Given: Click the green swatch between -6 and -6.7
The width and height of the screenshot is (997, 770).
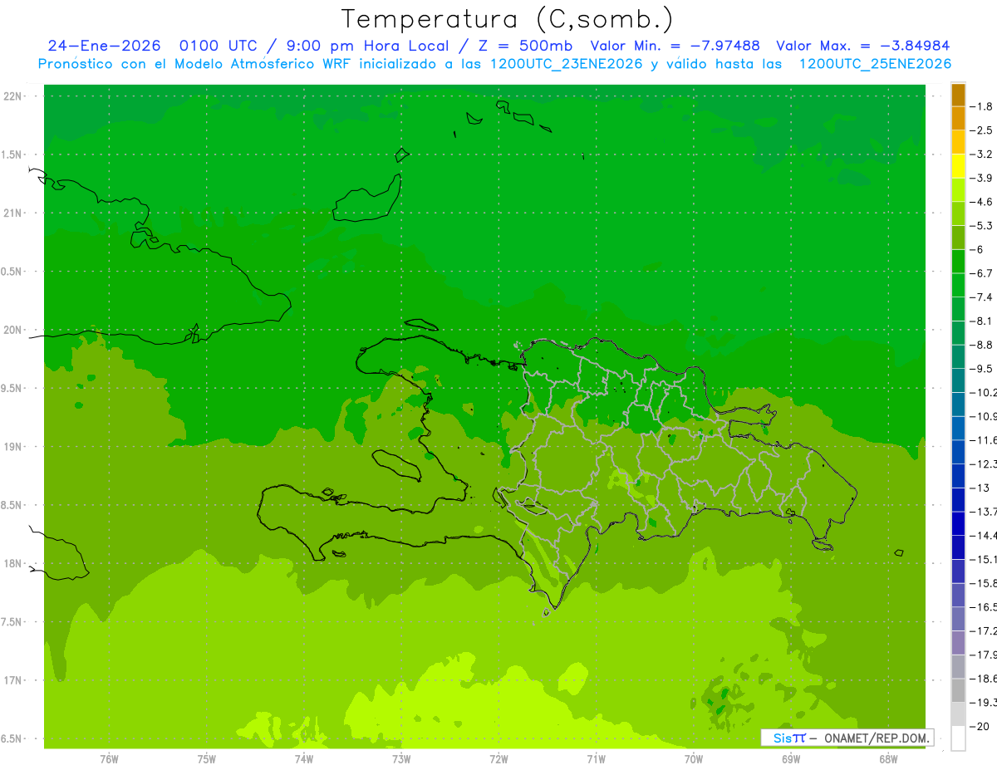Looking at the screenshot, I should [958, 261].
